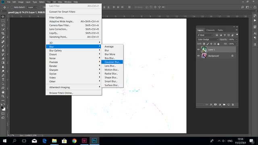Add a layer mask
258x145 pixels.
pyautogui.click(x=215, y=105)
